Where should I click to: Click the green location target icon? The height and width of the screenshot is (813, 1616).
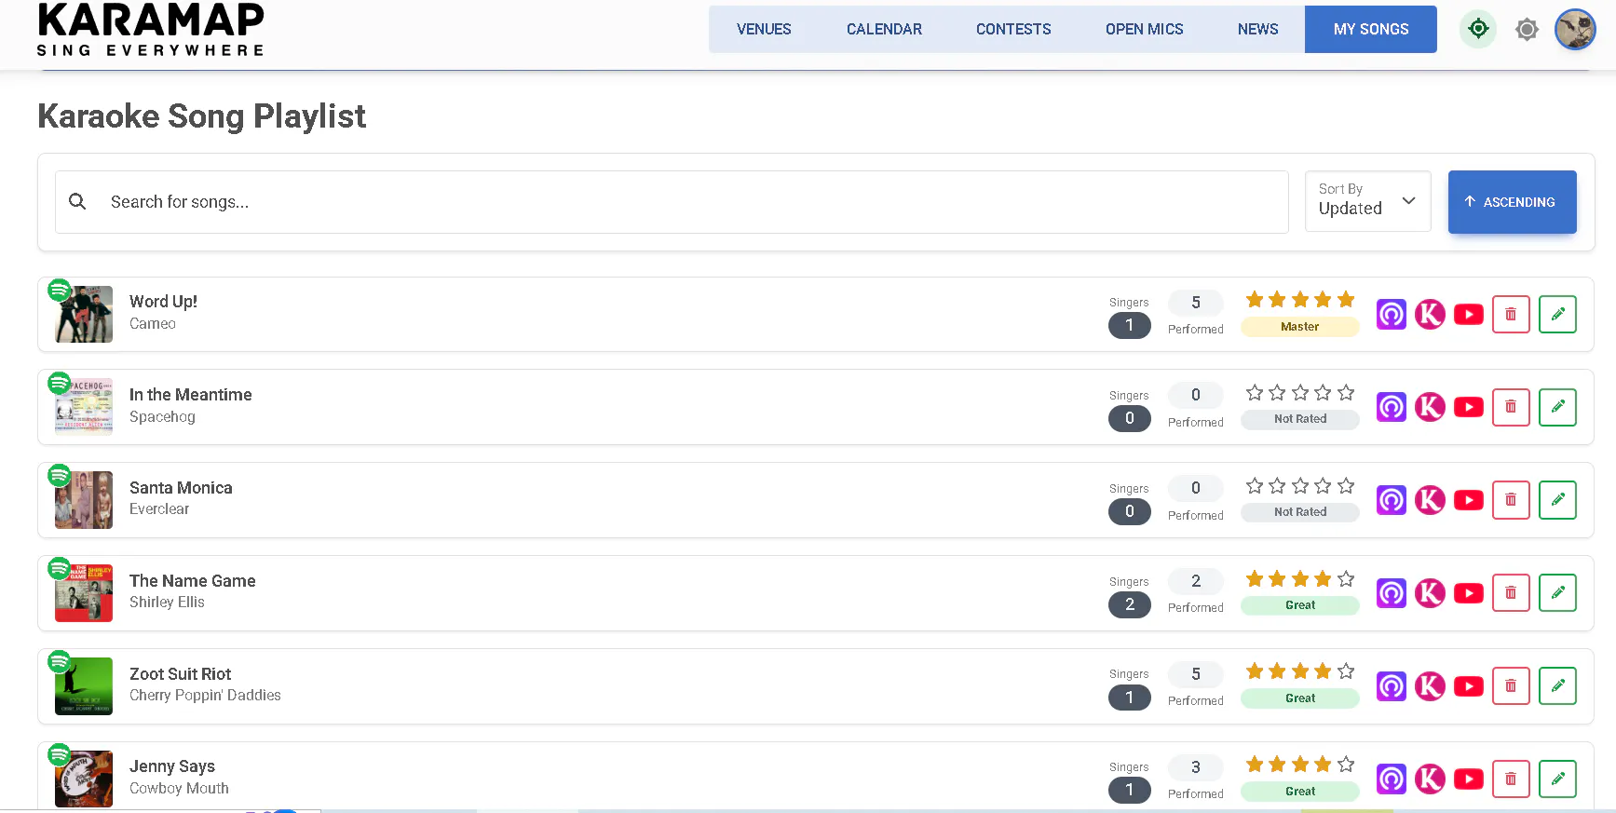(1478, 29)
